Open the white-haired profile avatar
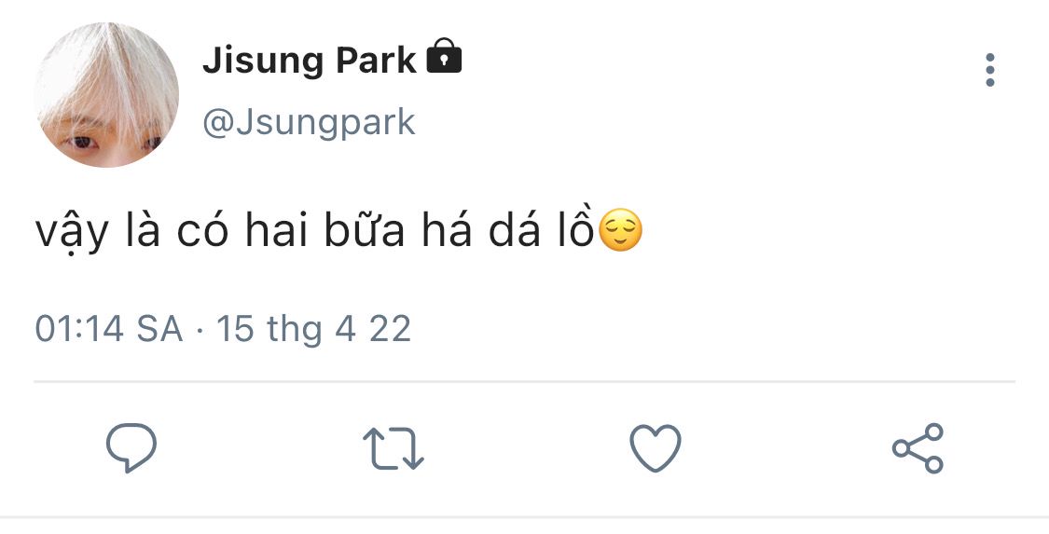1049x534 pixels. [x=106, y=95]
